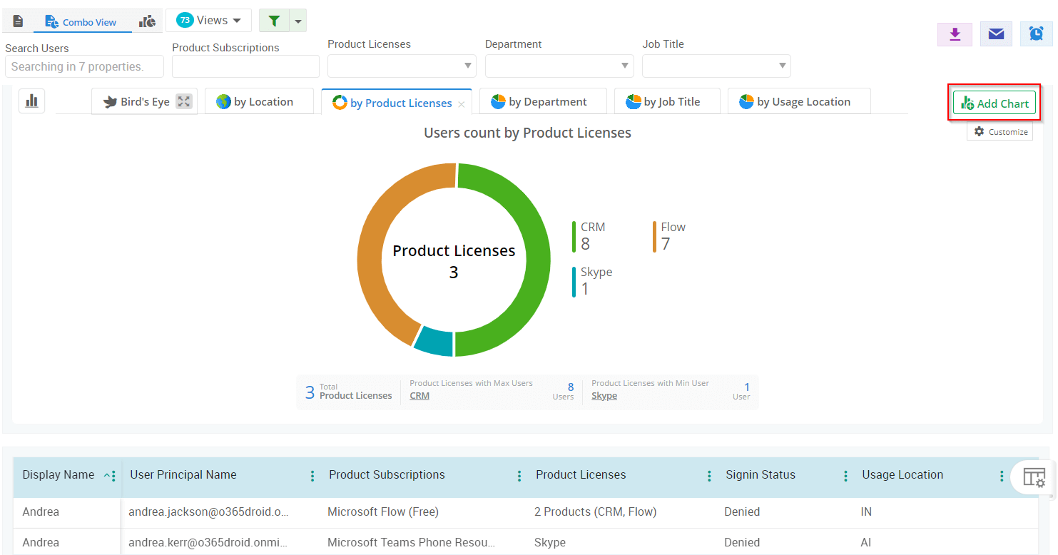Click the green CRM legend color bar

pyautogui.click(x=574, y=236)
